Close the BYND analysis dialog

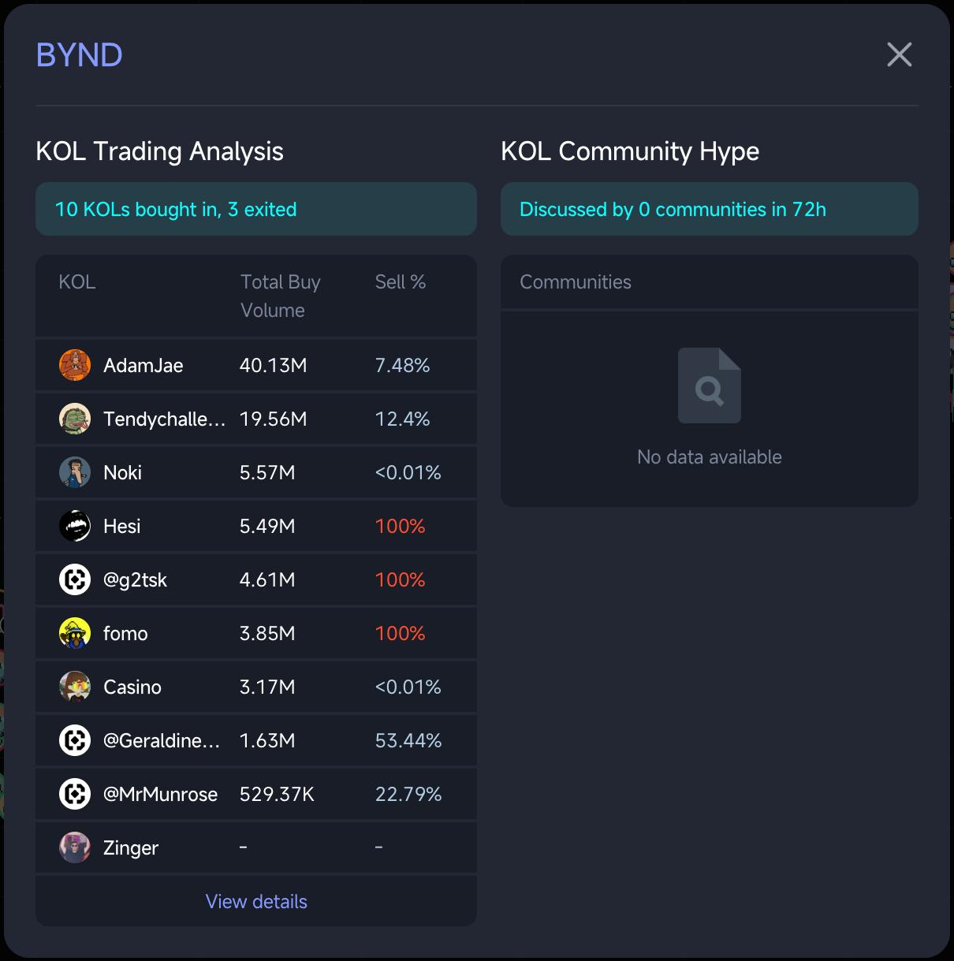899,54
